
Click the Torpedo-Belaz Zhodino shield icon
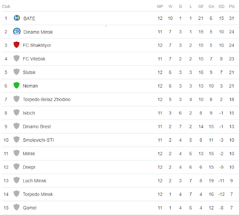(16, 99)
